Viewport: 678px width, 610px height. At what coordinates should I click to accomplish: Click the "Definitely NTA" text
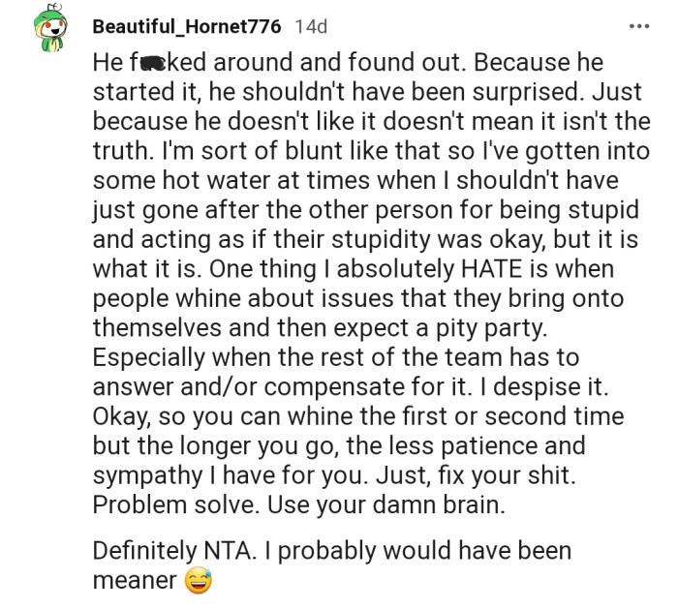(169, 551)
